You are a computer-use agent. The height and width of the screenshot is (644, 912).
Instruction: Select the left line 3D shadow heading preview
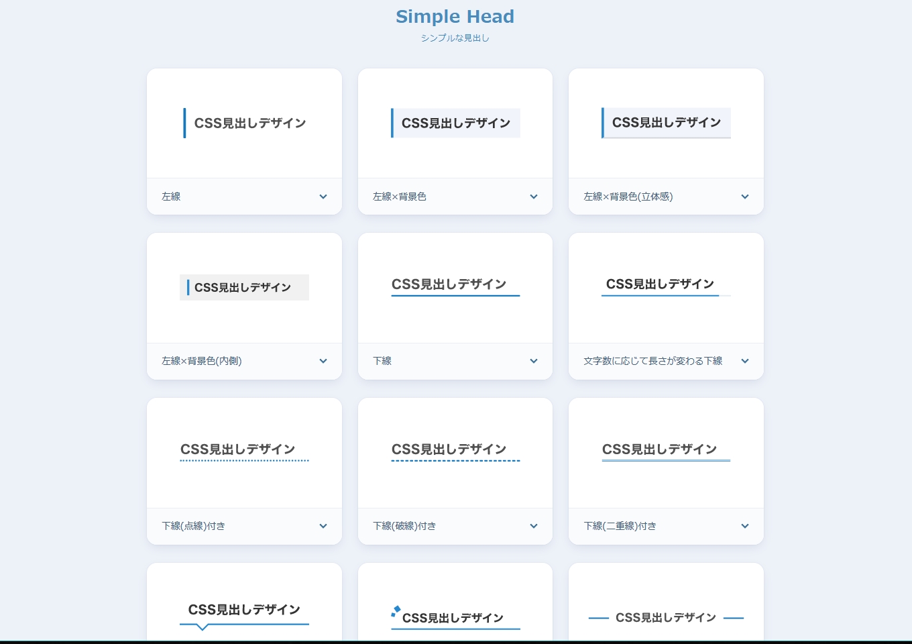coord(666,123)
